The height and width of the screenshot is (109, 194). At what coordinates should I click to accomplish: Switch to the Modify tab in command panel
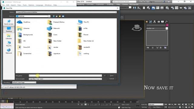[x=151, y=22]
